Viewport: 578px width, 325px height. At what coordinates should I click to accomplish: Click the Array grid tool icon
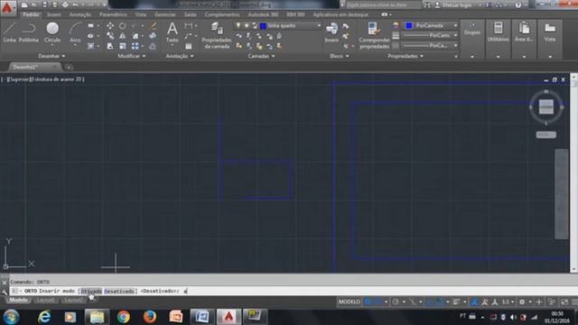tap(135, 46)
